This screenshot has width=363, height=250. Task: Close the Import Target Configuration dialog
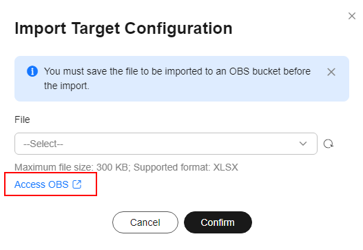tap(352, 16)
